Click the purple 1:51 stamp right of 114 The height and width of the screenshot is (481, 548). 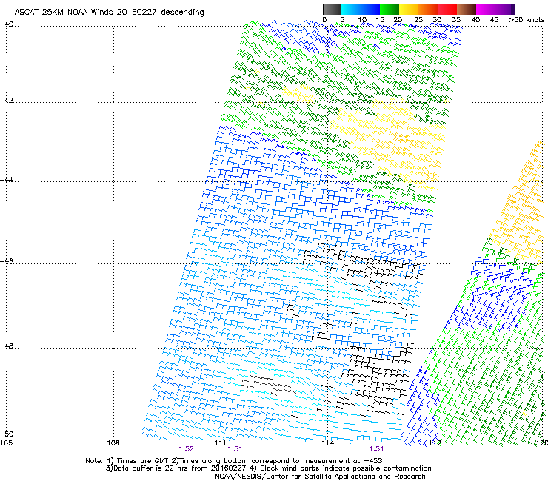[376, 449]
